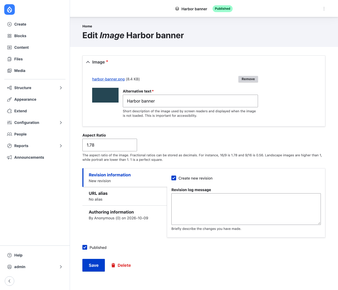338x290 pixels.
Task: Collapse the Image fieldset
Action: (x=88, y=62)
